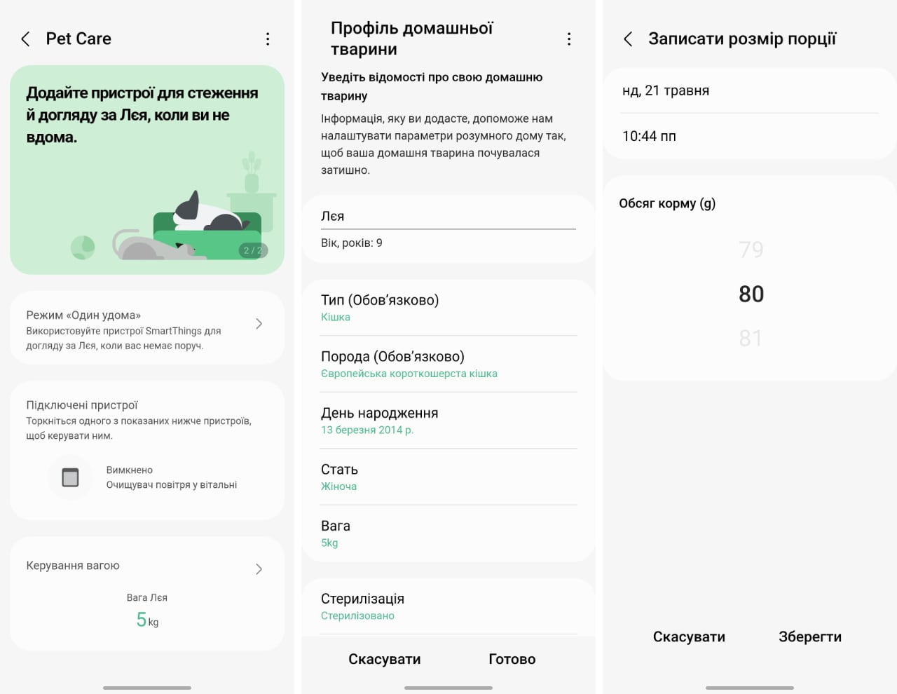Screen dimensions: 897x694
Task: Open «Один удома» mode chevron
Action: (x=259, y=324)
